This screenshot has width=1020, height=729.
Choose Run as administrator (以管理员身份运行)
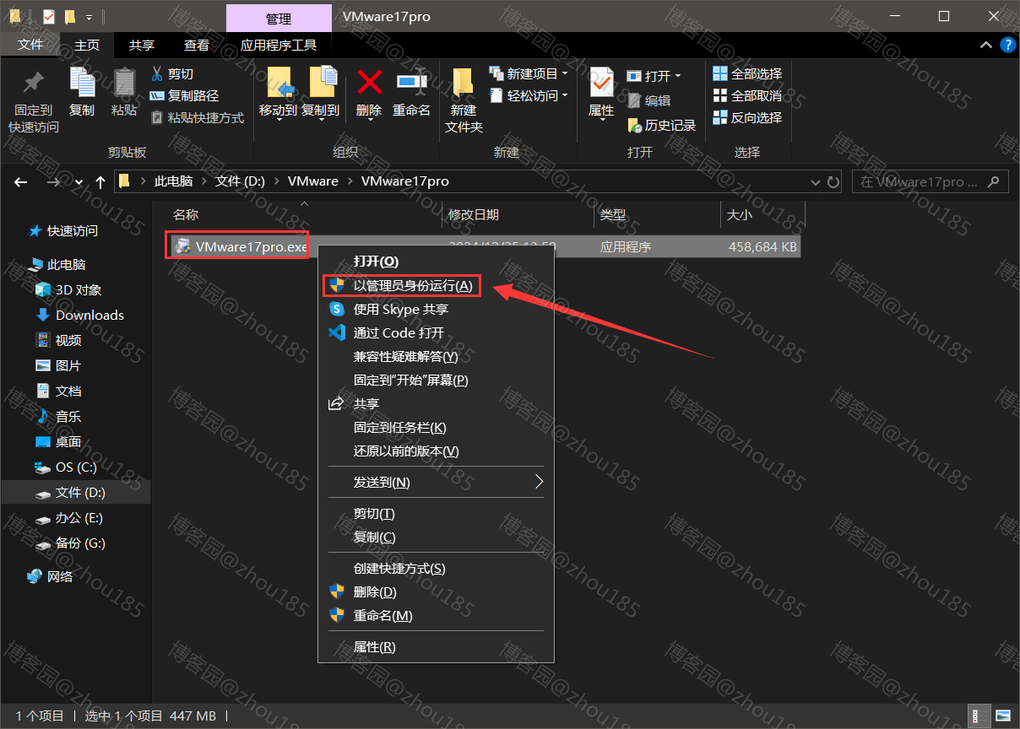436,285
